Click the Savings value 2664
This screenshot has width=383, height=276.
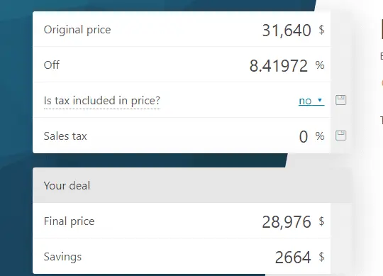(293, 258)
